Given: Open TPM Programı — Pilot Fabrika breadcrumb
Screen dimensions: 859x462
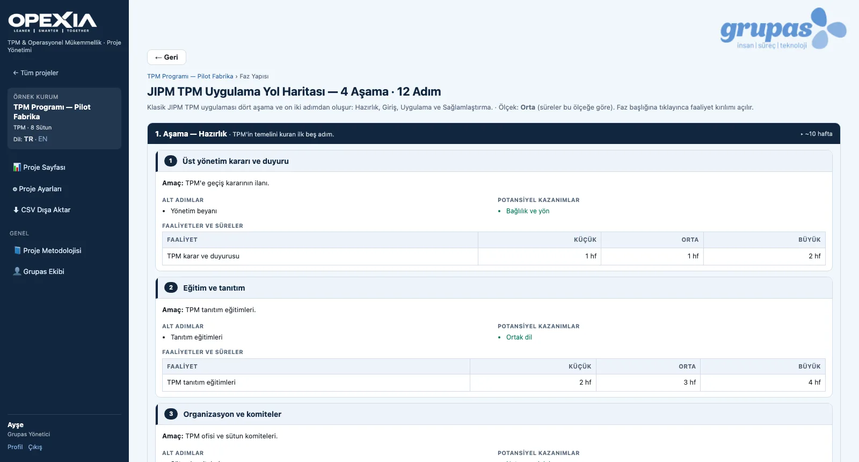Looking at the screenshot, I should click(x=190, y=76).
